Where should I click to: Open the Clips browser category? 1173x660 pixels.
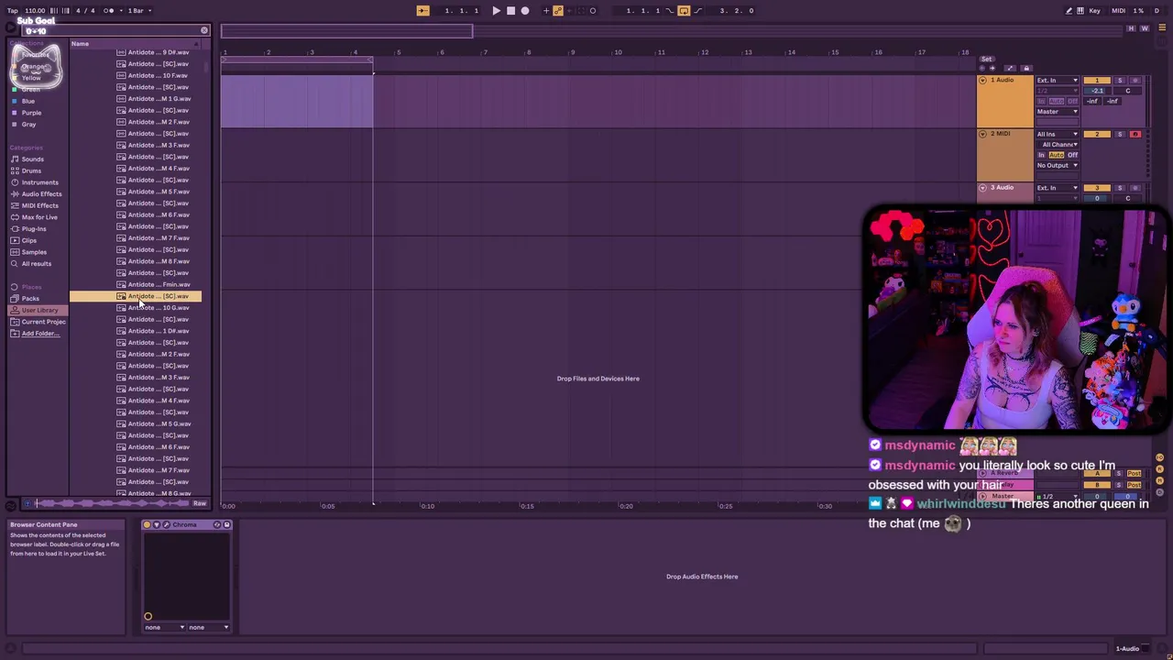coord(29,240)
